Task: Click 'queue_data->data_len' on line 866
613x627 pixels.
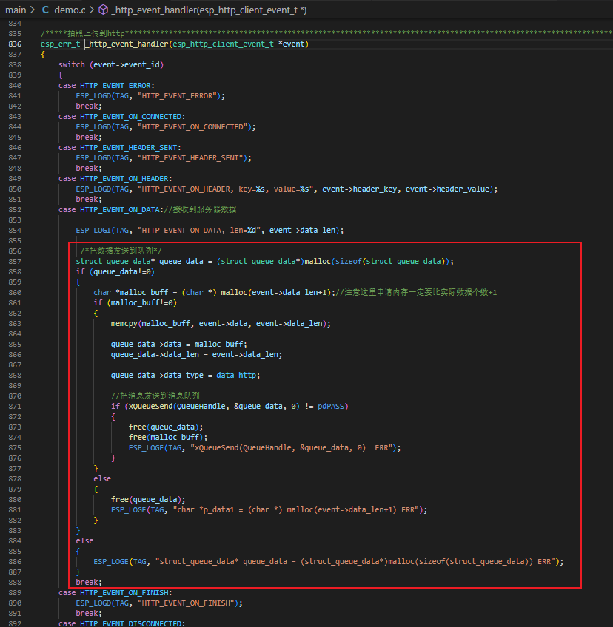Action: coord(155,355)
